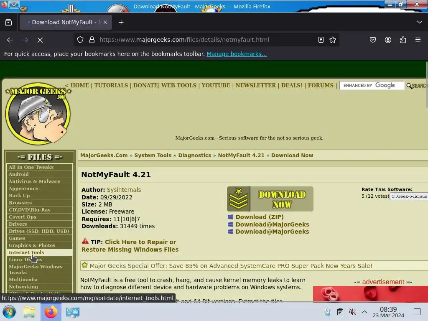This screenshot has height=321, width=428.
Task: Open the DEALS! menu link
Action: click(x=292, y=85)
